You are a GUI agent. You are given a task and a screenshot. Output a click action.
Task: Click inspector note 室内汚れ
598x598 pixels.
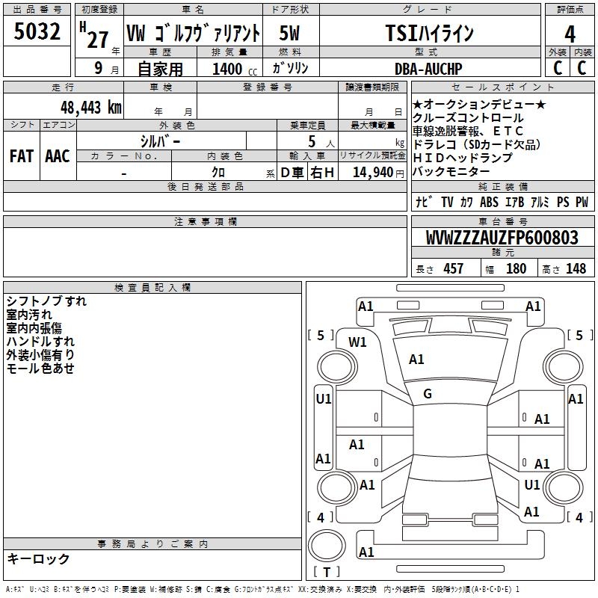pyautogui.click(x=29, y=315)
